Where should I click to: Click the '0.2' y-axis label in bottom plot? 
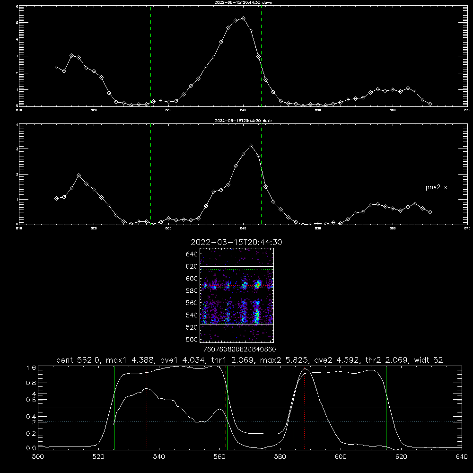point(31,433)
